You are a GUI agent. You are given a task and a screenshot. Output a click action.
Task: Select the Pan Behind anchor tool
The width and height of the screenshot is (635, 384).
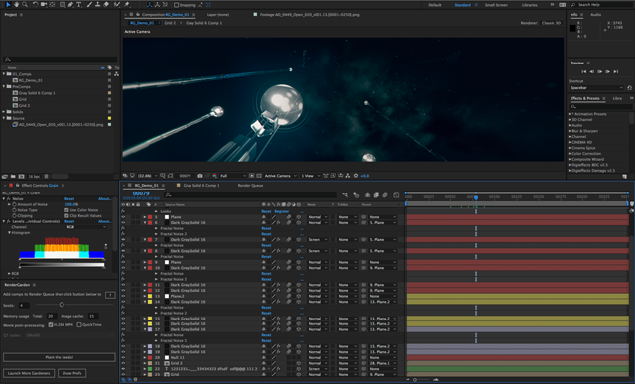[x=52, y=4]
